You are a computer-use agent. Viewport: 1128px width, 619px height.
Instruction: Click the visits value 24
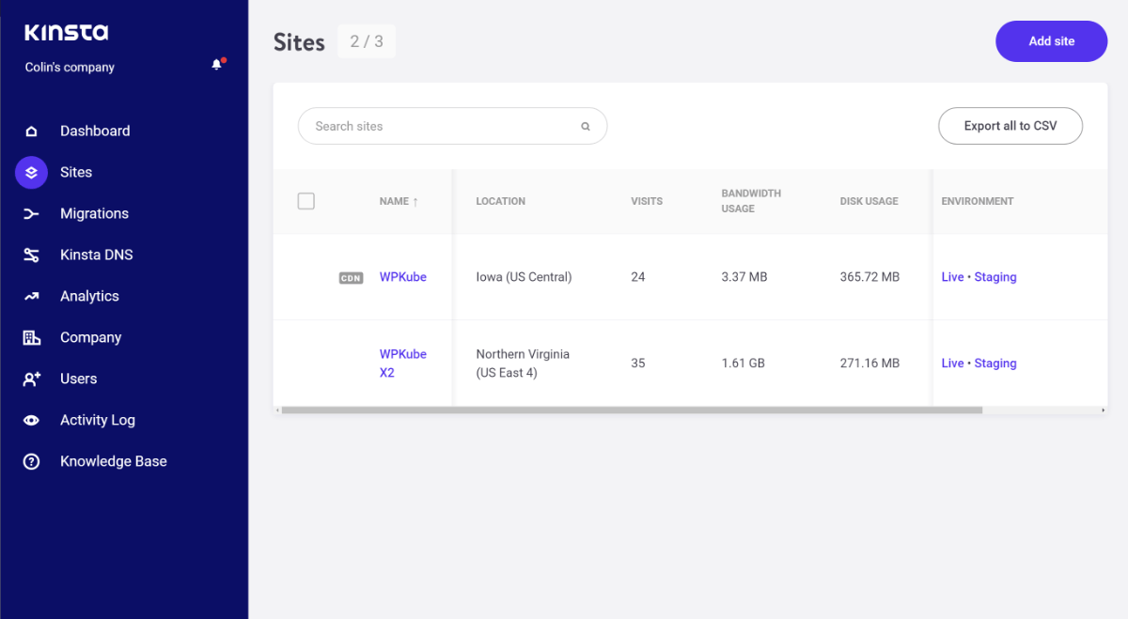(638, 277)
